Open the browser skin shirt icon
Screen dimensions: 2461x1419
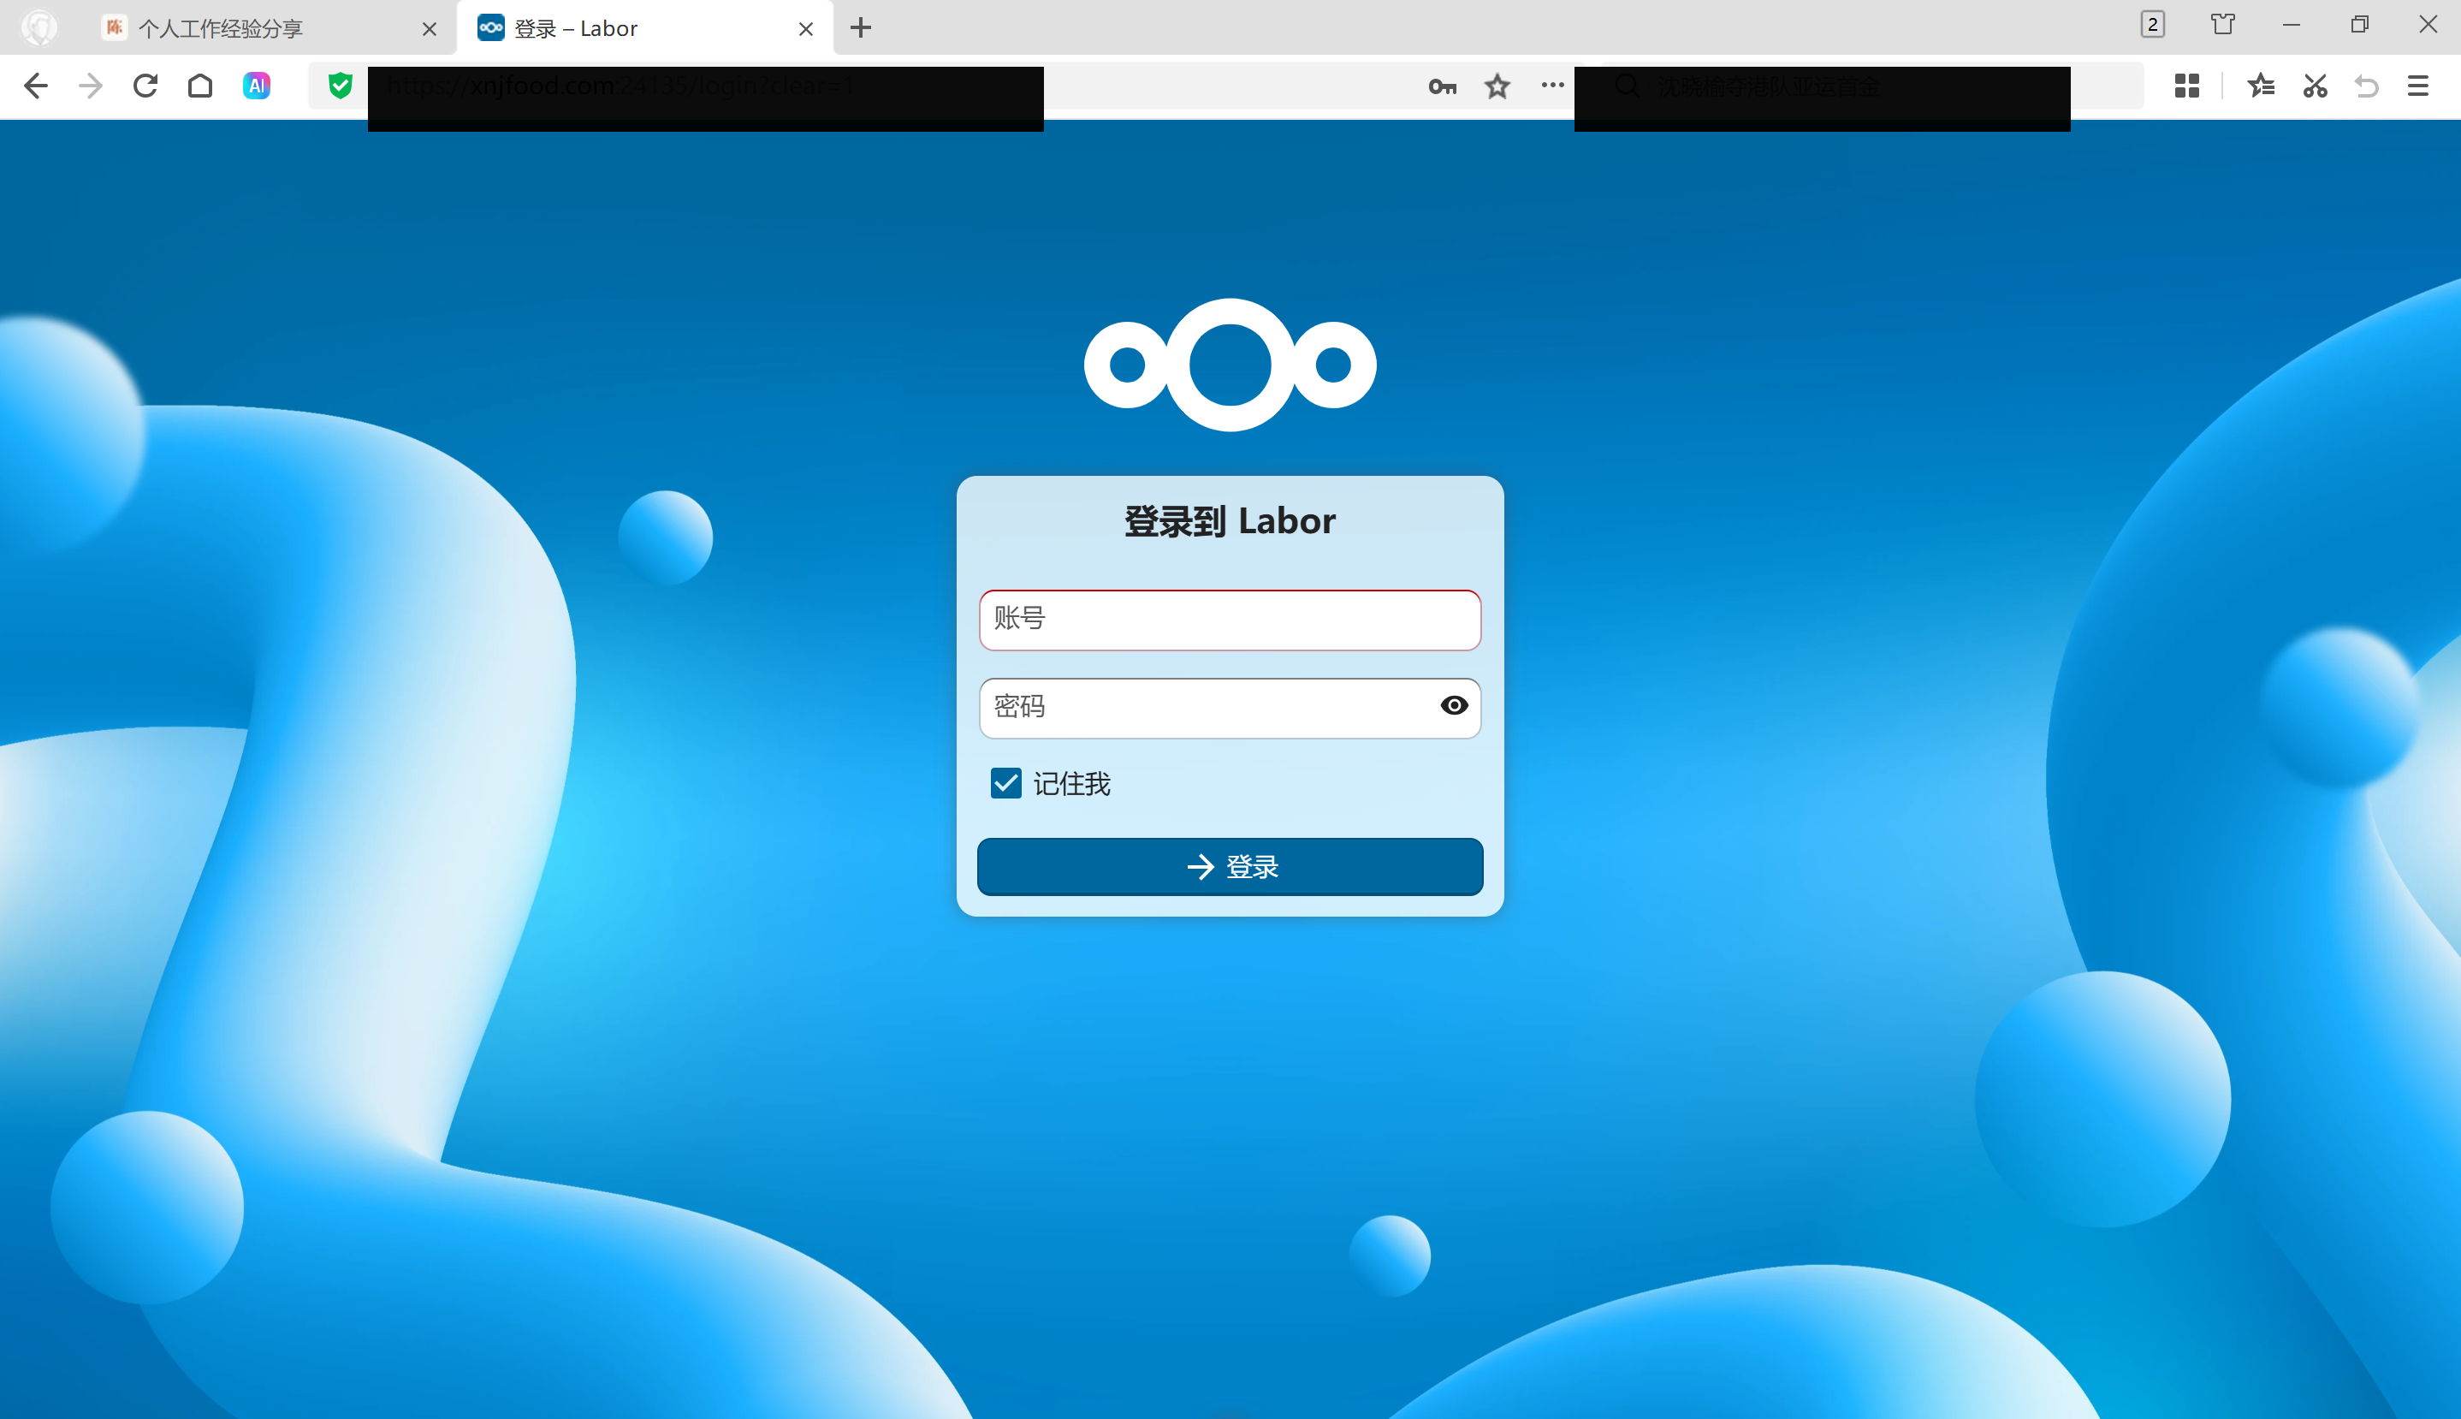(2222, 24)
